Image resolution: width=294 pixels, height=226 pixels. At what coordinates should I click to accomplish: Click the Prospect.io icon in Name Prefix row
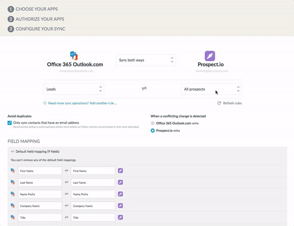(120, 194)
